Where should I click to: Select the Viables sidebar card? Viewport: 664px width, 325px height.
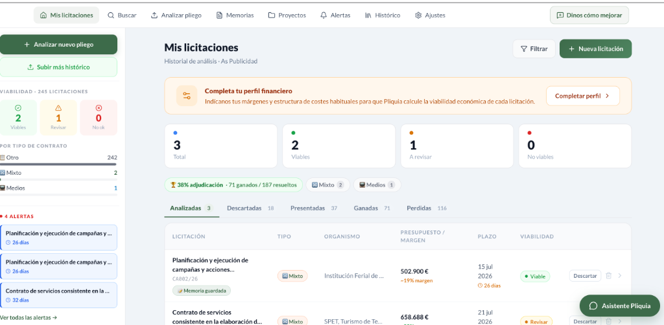tap(18, 117)
